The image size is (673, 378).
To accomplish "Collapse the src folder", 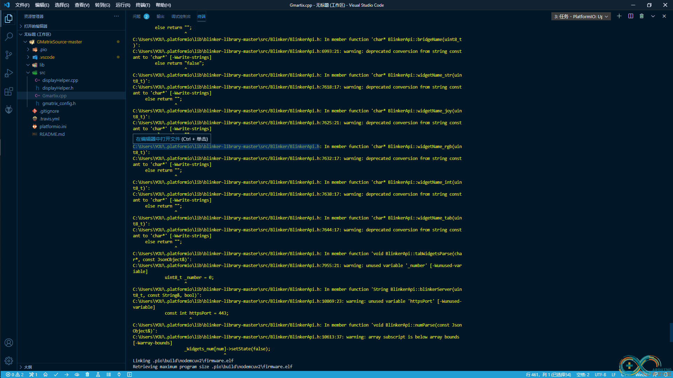I will [72, 72].
